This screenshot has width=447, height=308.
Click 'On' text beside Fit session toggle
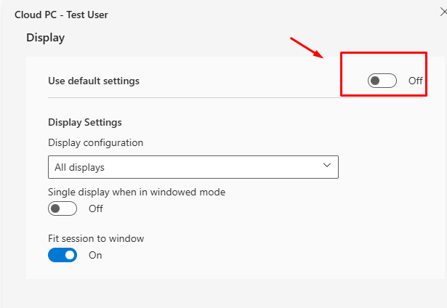coord(95,255)
